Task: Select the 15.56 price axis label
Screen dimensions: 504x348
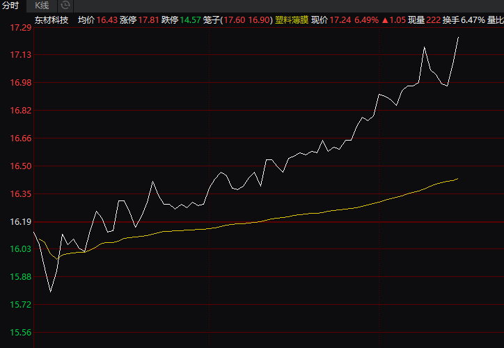Action: click(x=21, y=333)
